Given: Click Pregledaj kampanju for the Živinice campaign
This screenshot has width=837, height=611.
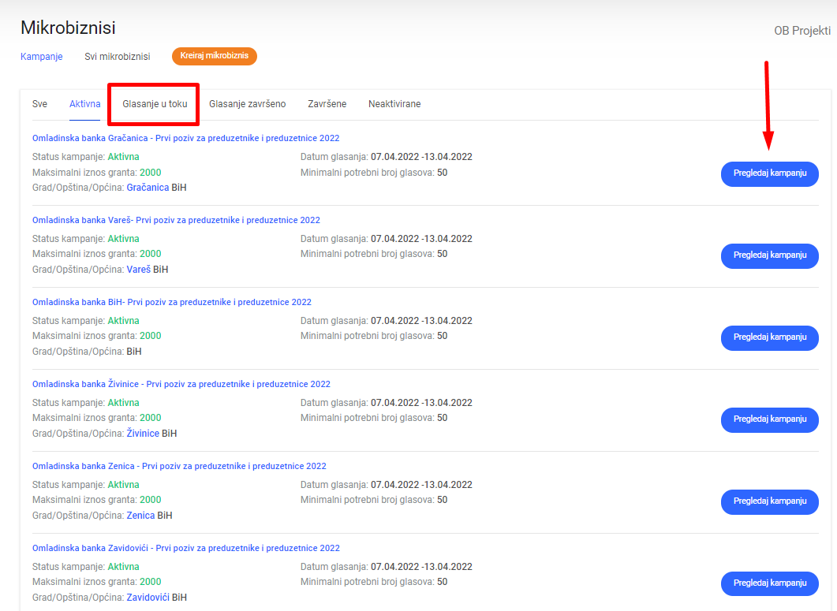Looking at the screenshot, I should pos(769,419).
